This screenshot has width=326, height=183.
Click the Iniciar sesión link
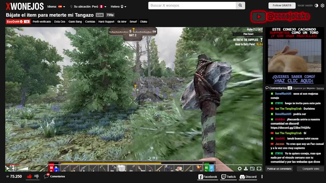tap(305, 5)
